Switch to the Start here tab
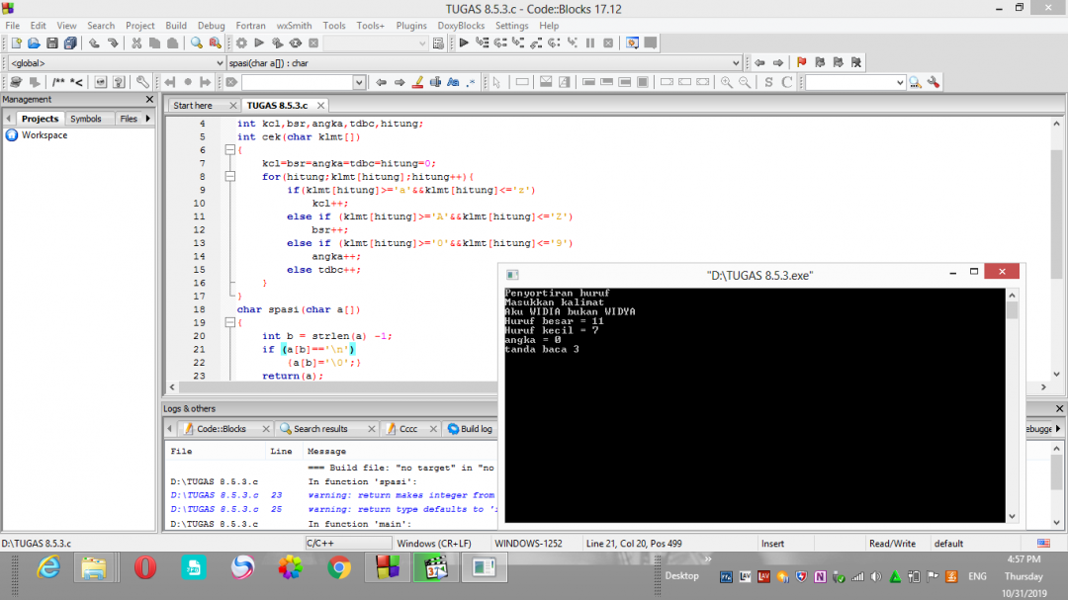Viewport: 1068px width, 600px height. tap(193, 106)
